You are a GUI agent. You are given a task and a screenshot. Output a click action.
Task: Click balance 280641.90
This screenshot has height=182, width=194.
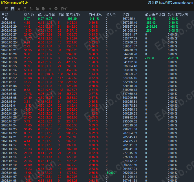(130, 149)
